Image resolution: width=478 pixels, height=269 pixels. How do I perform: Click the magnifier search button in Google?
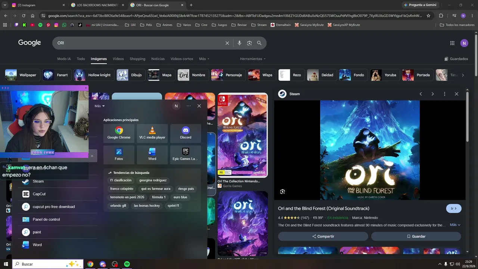[x=259, y=43]
